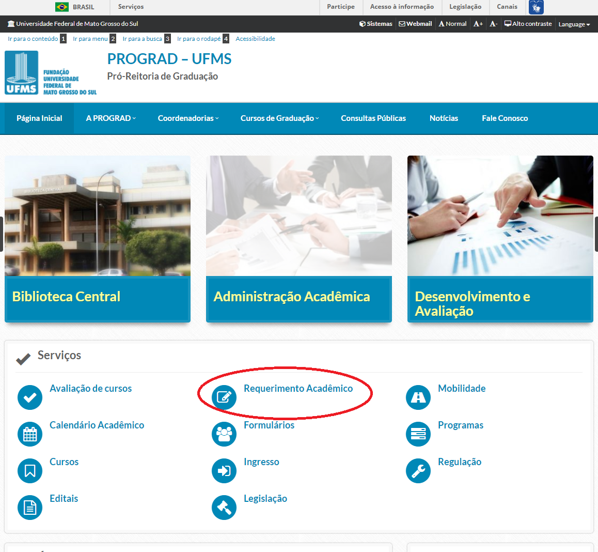Increase font size with A+ button

pos(478,24)
